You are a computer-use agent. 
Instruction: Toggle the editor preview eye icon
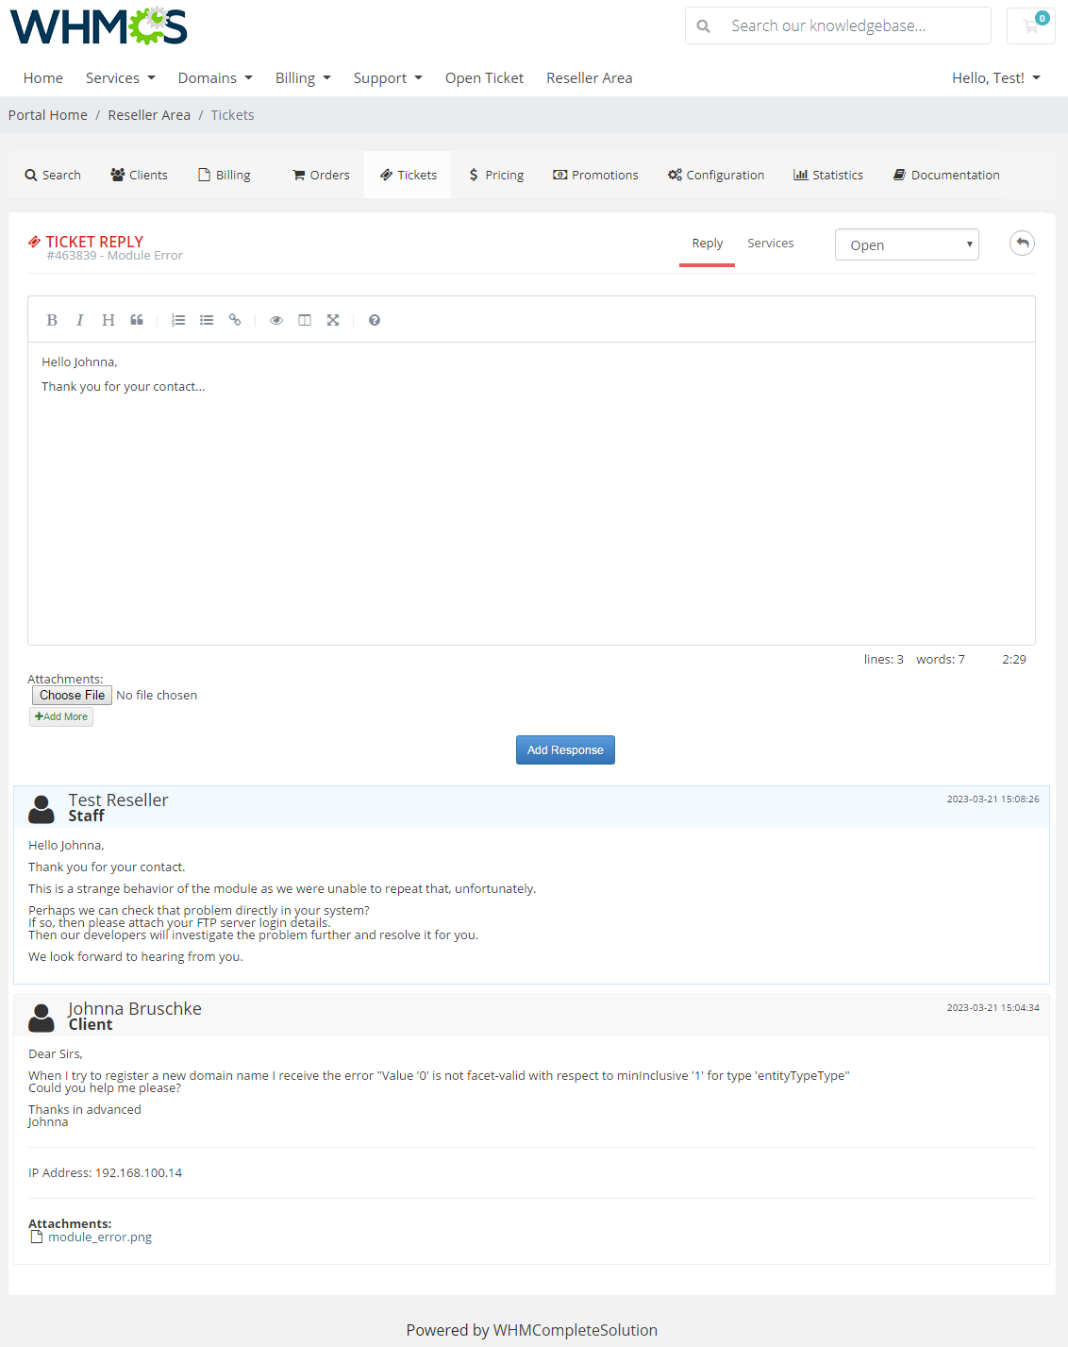pos(276,320)
